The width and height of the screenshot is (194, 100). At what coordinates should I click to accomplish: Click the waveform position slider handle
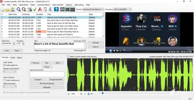[x=103, y=93]
